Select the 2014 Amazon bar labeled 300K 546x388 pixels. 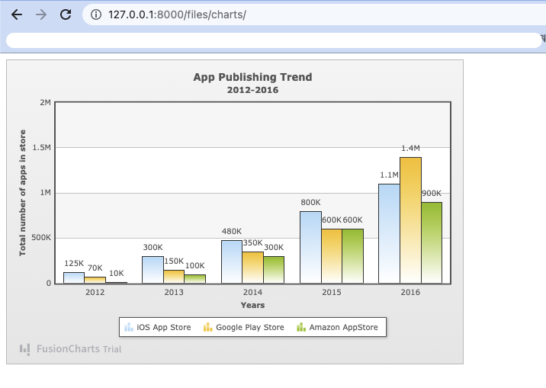(x=274, y=270)
